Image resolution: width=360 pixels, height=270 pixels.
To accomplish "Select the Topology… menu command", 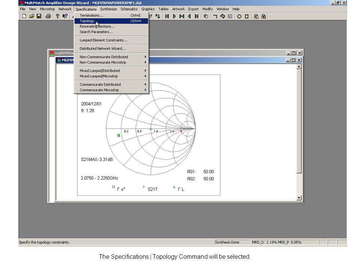I will coord(111,21).
